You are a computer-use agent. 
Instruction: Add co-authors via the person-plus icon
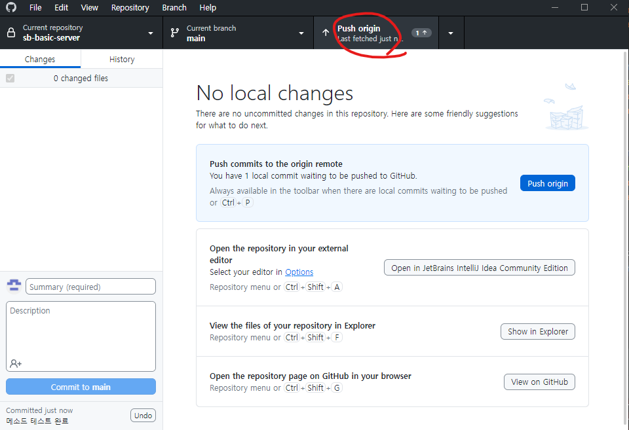pos(16,363)
